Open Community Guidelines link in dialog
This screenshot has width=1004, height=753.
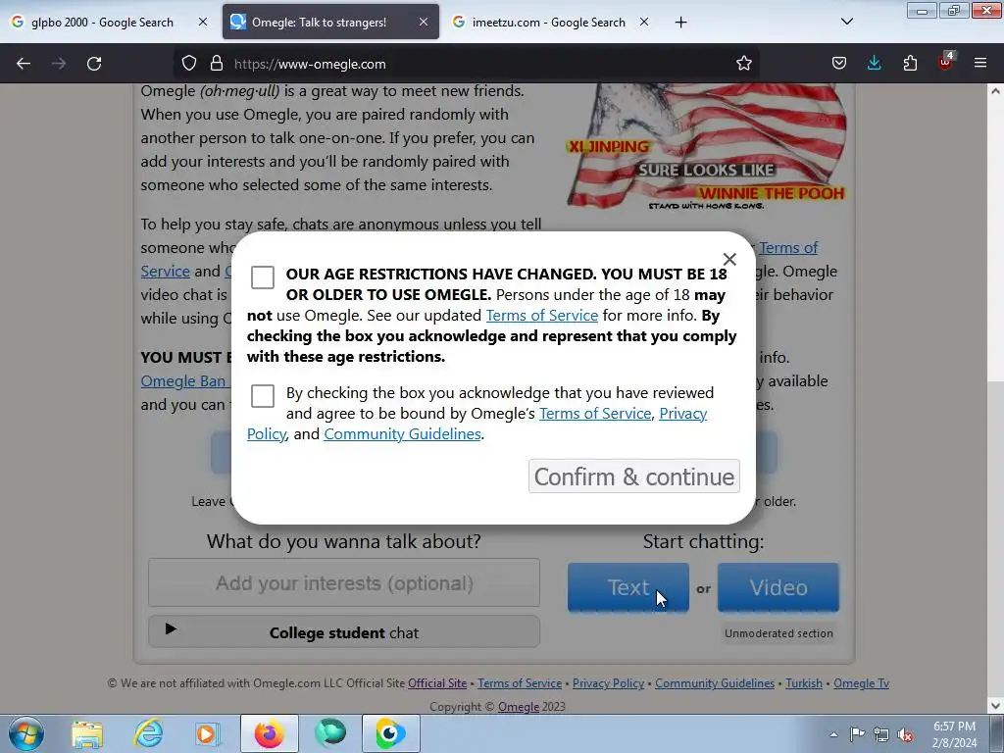click(x=402, y=434)
